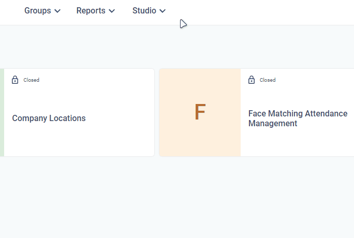The height and width of the screenshot is (238, 354).
Task: Click the Closed status on Company Locations
Action: click(x=31, y=80)
